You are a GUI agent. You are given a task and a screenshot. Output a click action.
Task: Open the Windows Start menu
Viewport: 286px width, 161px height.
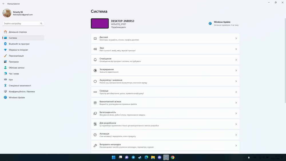click(x=114, y=157)
